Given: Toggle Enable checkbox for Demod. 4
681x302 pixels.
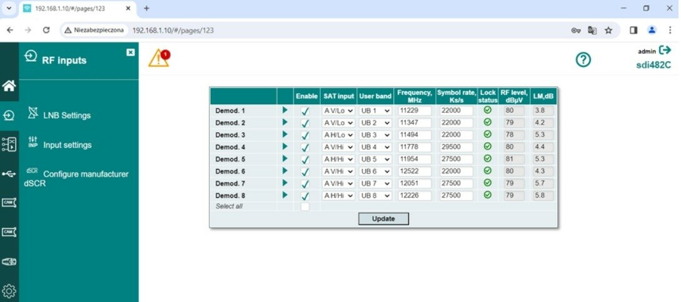Looking at the screenshot, I should [305, 147].
